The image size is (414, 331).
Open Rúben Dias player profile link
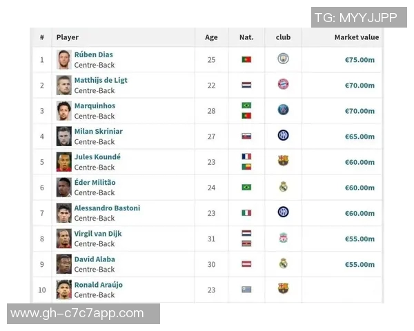pyautogui.click(x=94, y=54)
